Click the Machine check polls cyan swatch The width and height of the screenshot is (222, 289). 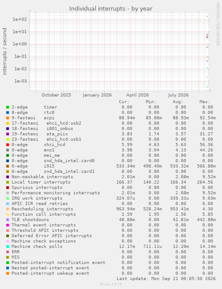(8, 247)
